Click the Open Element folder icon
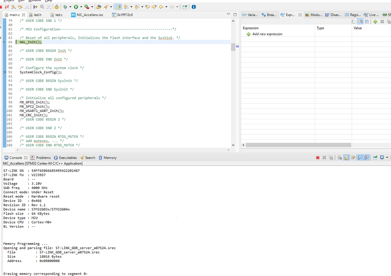 99,7
